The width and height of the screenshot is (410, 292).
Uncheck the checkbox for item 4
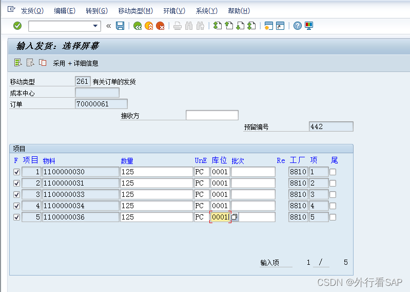point(16,206)
